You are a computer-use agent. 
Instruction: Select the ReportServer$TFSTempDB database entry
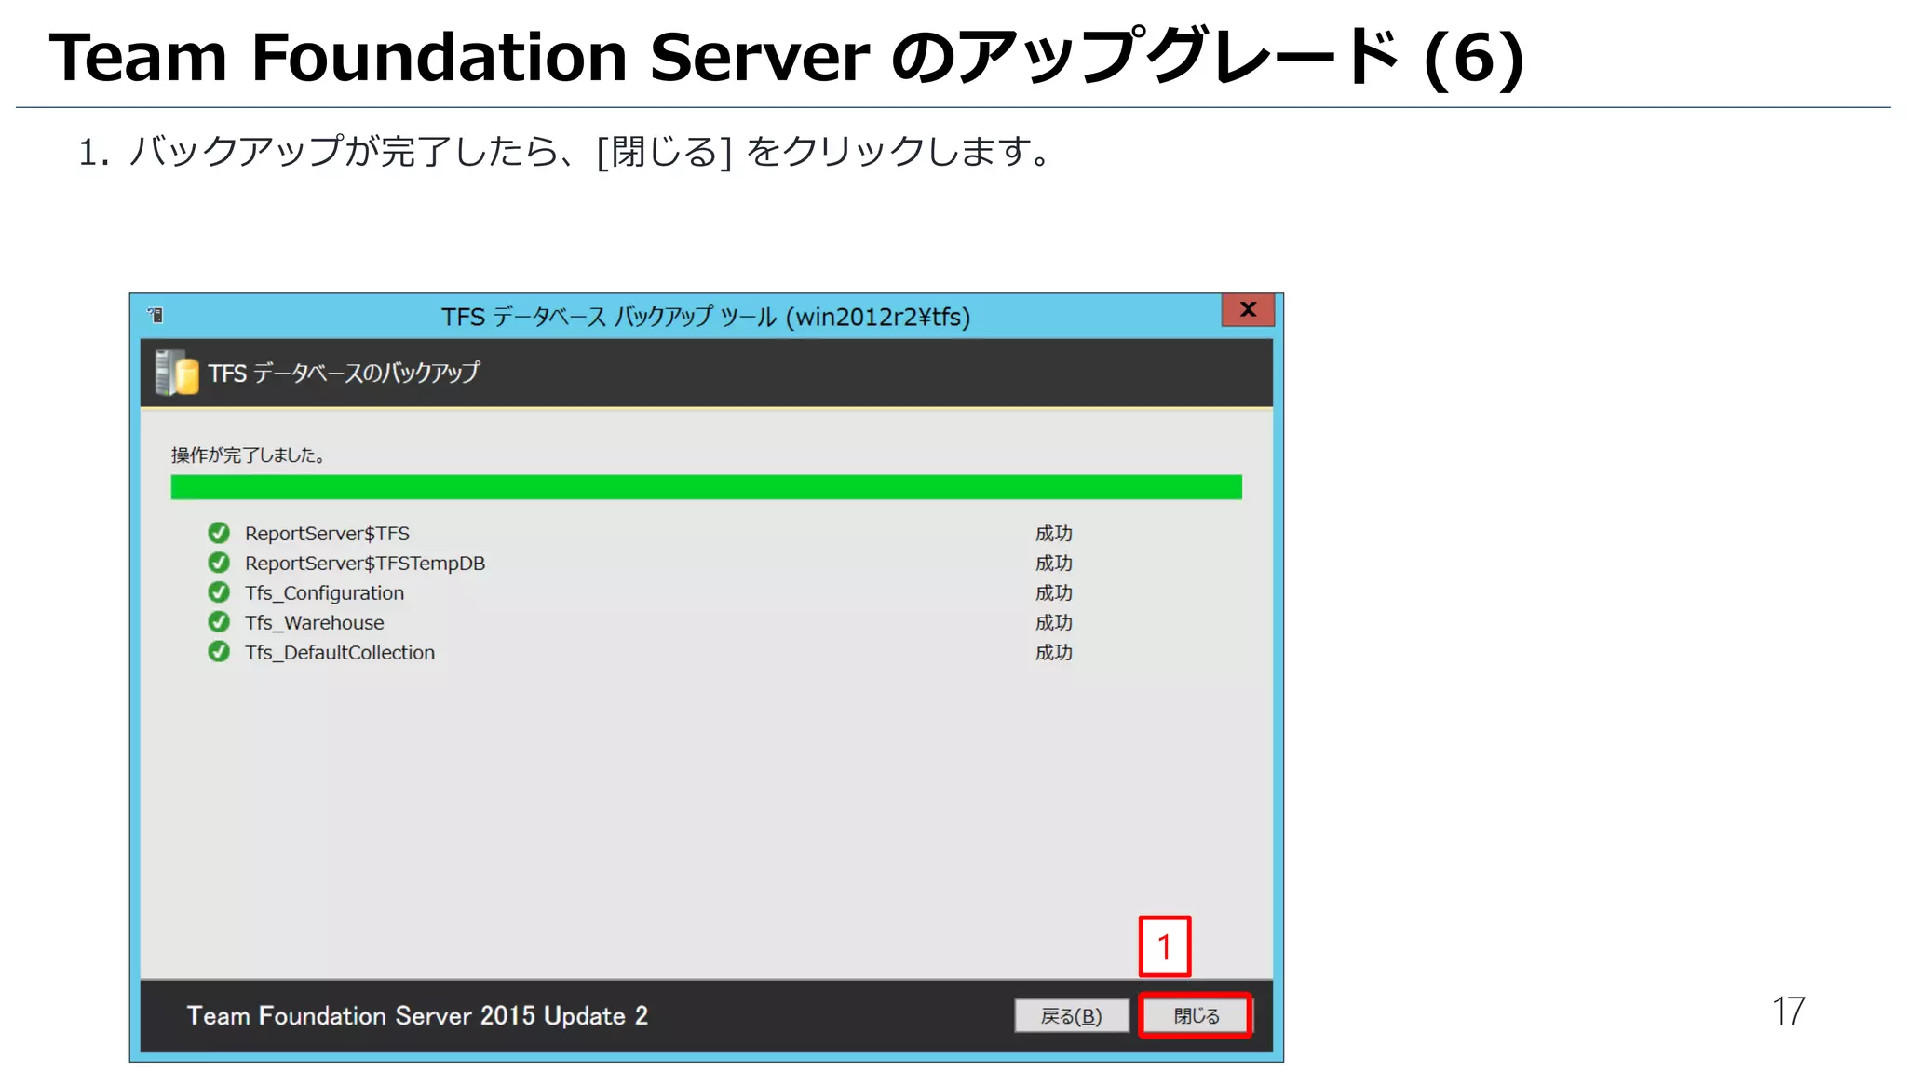(x=365, y=564)
